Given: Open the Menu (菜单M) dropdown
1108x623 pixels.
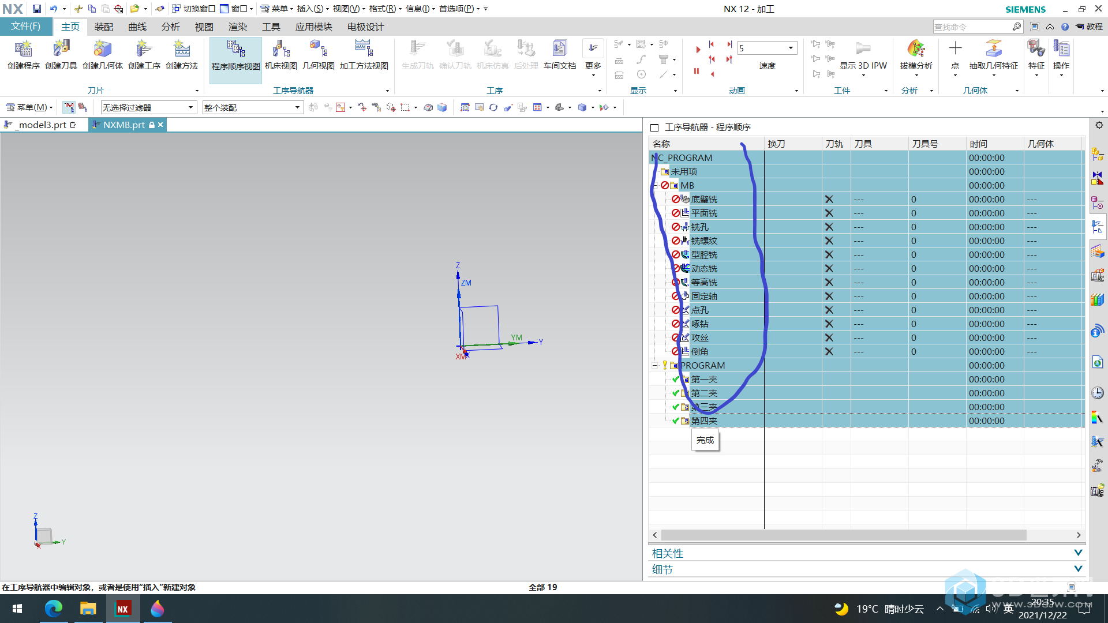Looking at the screenshot, I should point(29,107).
